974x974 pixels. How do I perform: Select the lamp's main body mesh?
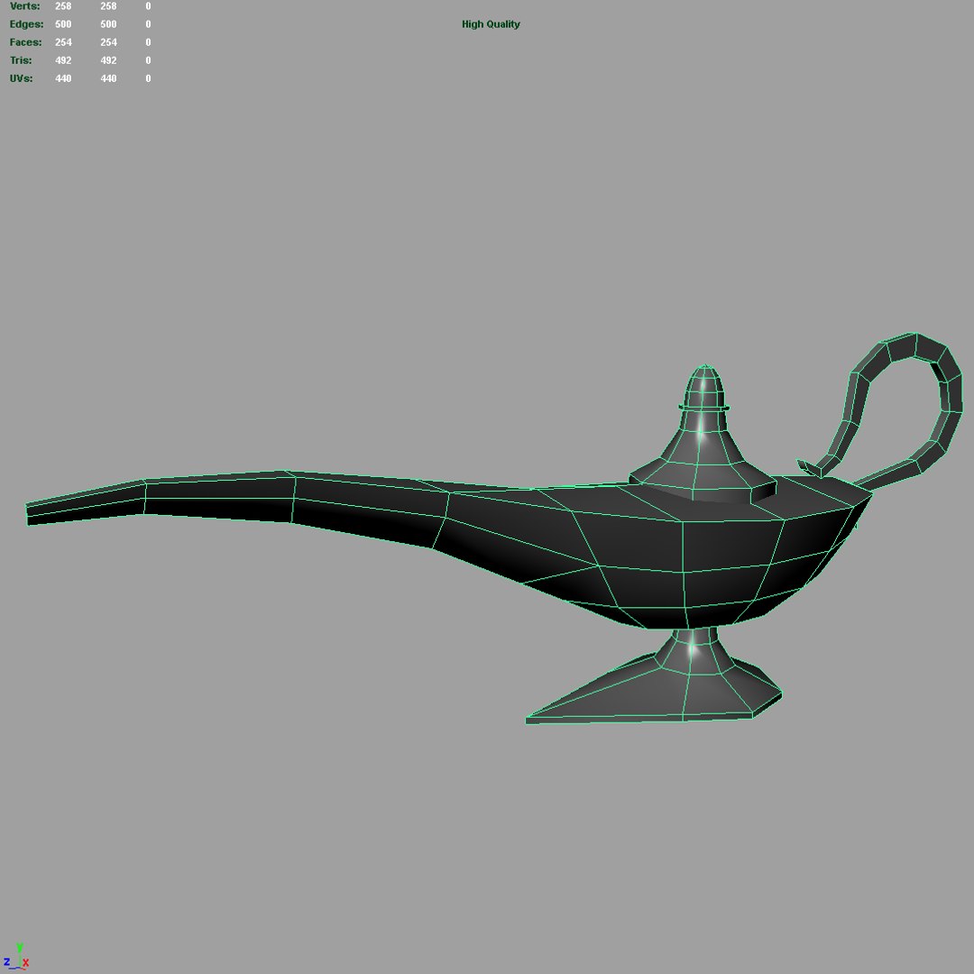(684, 553)
